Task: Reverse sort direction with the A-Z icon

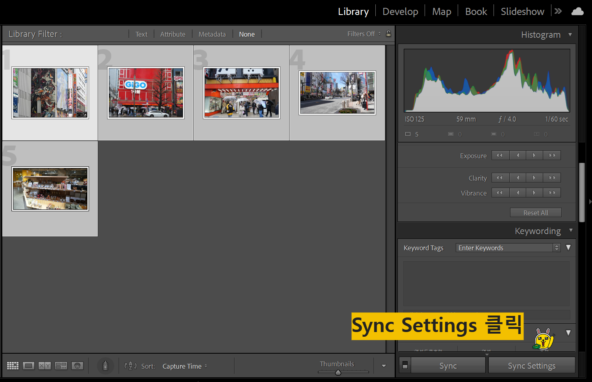Action: 130,366
